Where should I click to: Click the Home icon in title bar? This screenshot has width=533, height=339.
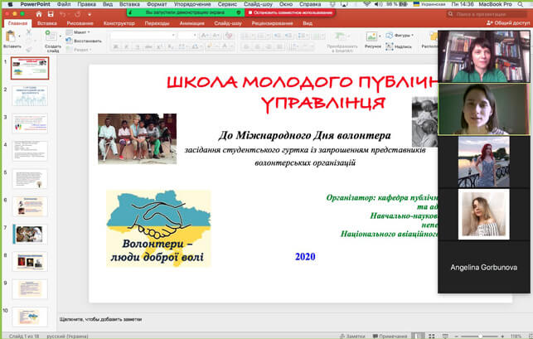[x=38, y=14]
